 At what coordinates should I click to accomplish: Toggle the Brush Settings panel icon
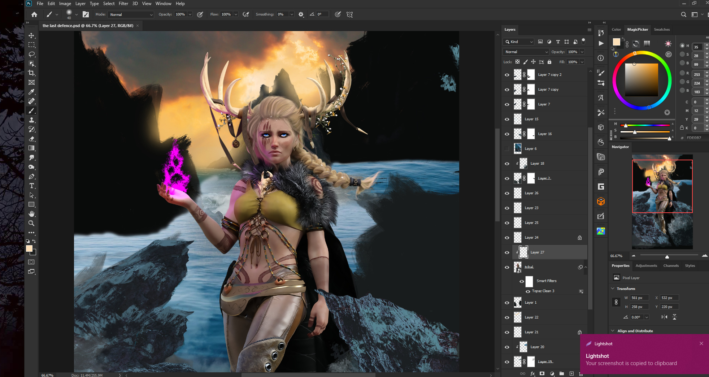point(86,14)
